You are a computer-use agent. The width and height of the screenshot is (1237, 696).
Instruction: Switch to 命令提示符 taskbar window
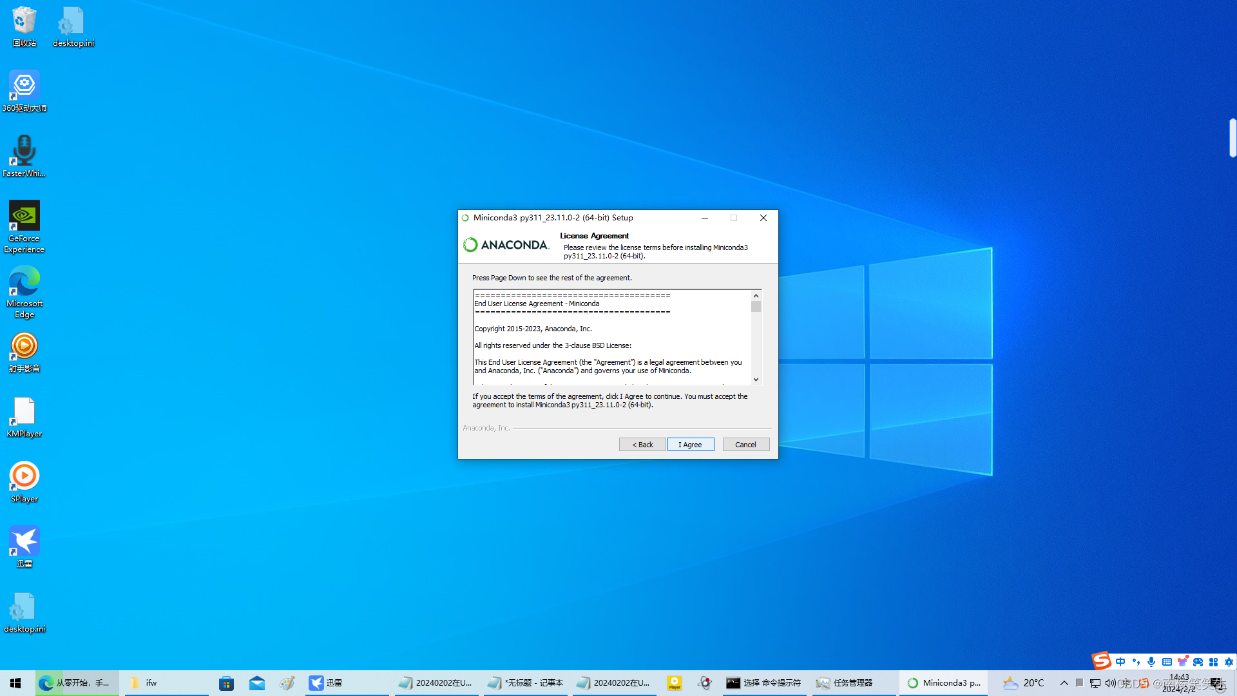point(764,683)
